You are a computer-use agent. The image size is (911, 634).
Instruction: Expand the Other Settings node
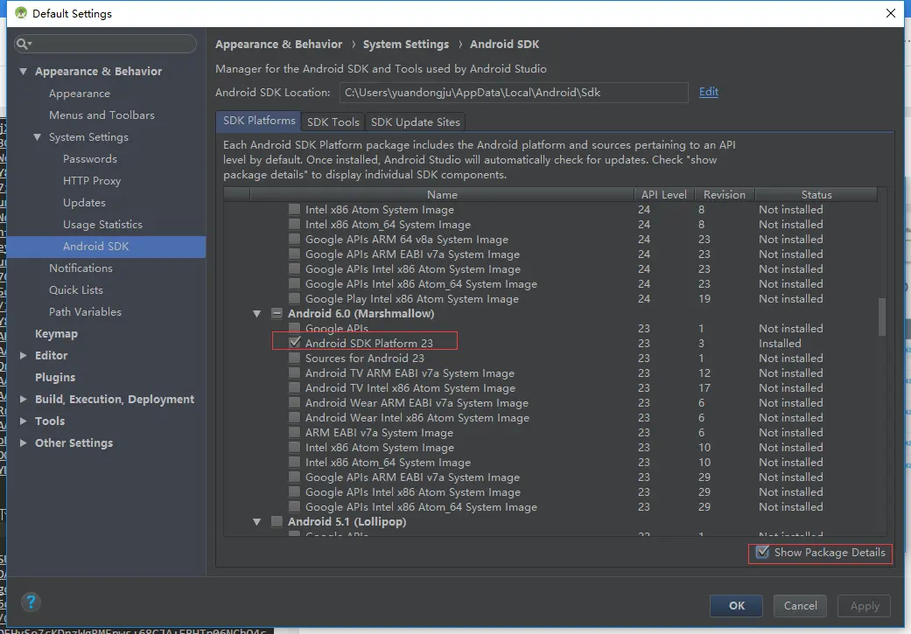(24, 442)
